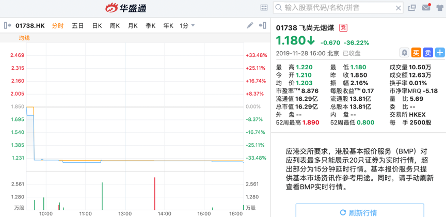Open the mail messages icon

[x=426, y=8]
